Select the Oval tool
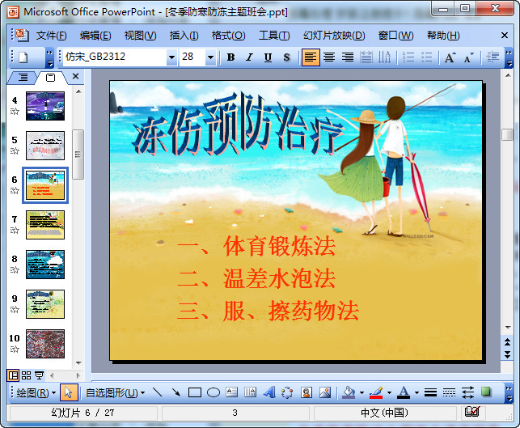This screenshot has width=520, height=428. point(213,392)
